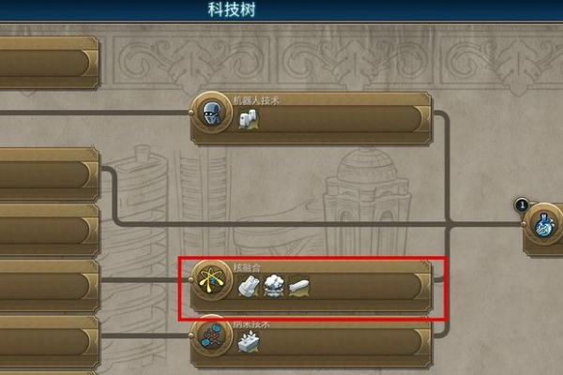Viewport: 563px width, 375px height.
Task: Click the 纳米技术 technology name label
Action: click(251, 324)
